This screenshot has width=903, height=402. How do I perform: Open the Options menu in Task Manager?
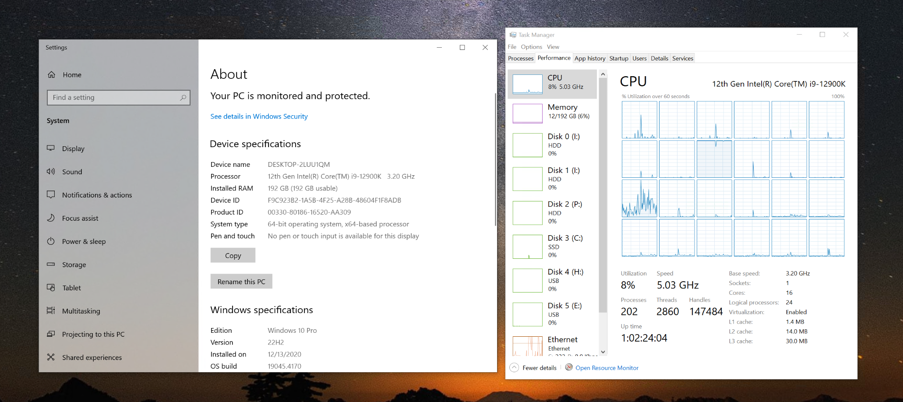(x=531, y=47)
